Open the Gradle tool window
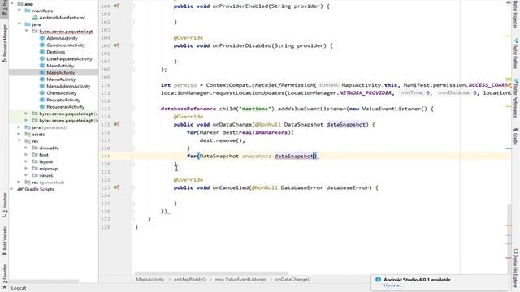520x292 pixels. click(516, 136)
